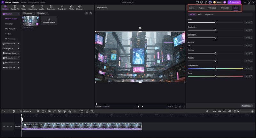This screenshot has width=256, height=138.
Task: Toggle the track visibility eye icon
Action: pos(11,126)
